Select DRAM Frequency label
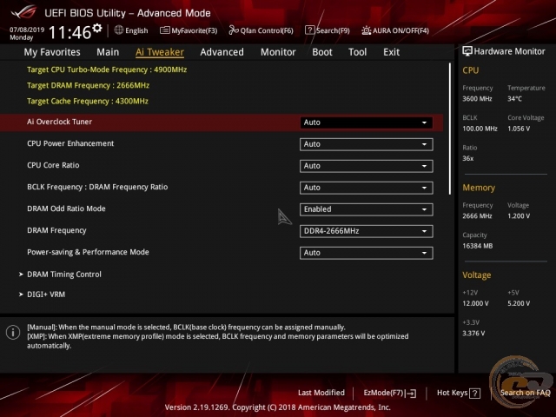The height and width of the screenshot is (417, 556). tap(56, 230)
